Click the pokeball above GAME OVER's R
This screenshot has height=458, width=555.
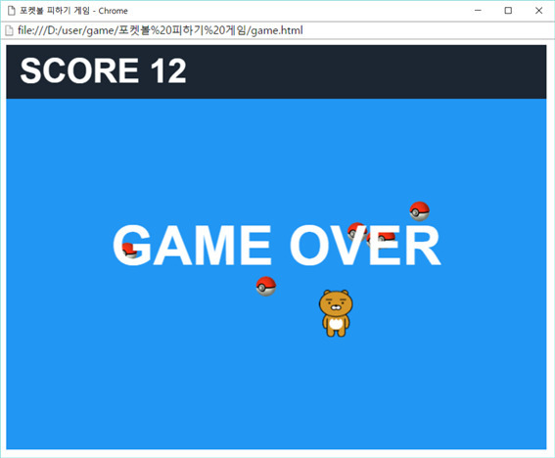pos(420,211)
